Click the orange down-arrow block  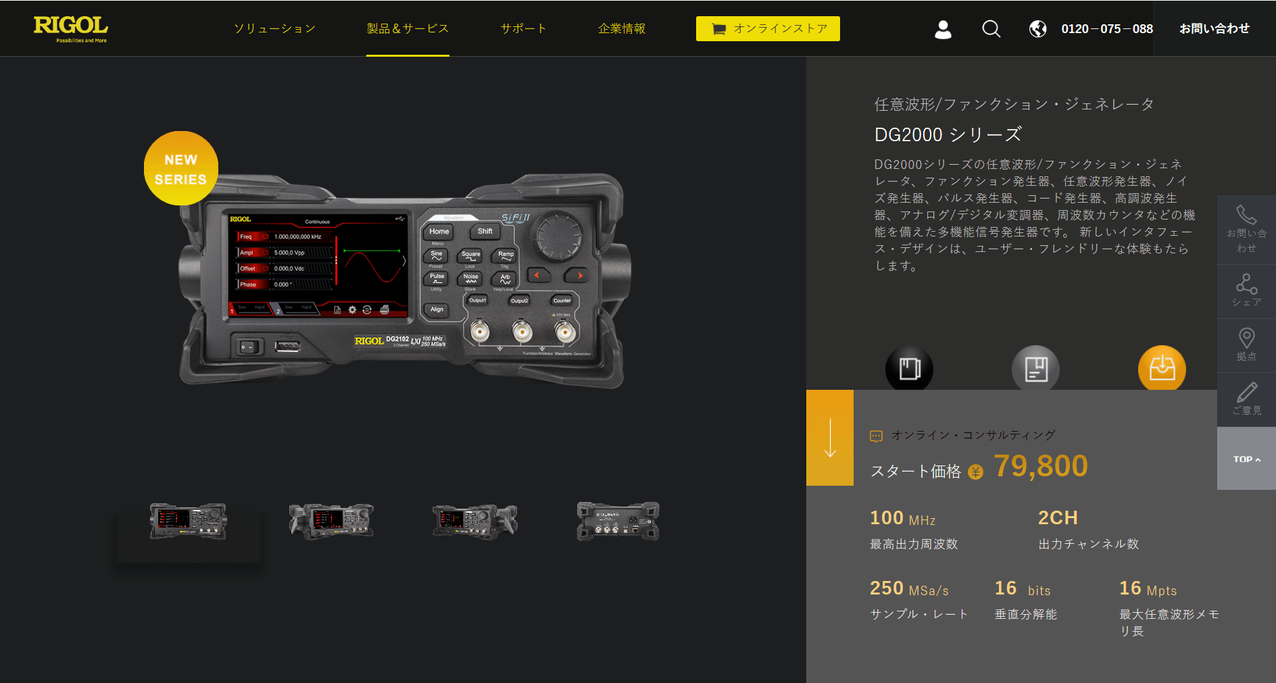coord(830,438)
